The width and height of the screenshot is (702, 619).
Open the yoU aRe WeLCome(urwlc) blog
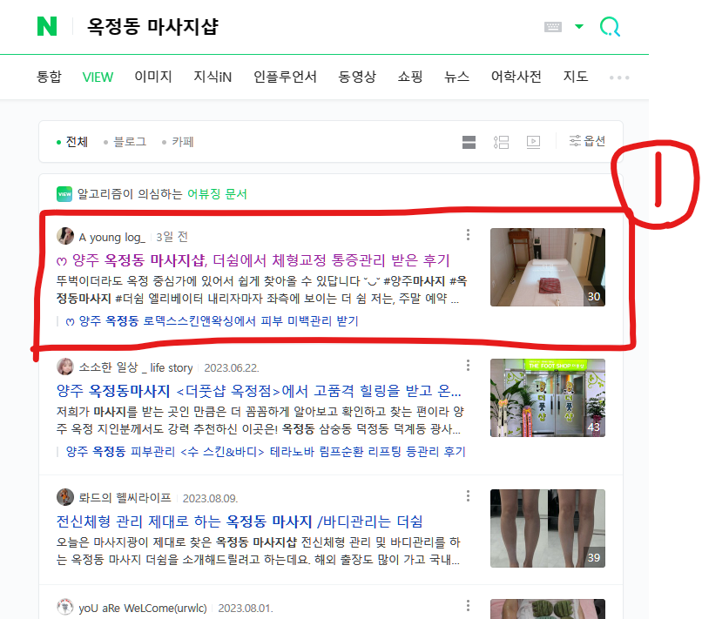pyautogui.click(x=143, y=608)
